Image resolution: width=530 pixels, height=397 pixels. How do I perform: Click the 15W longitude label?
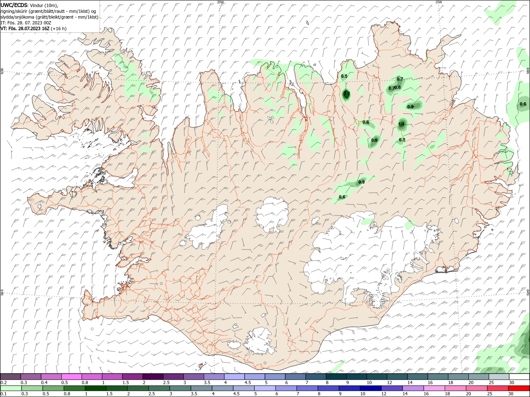coord(438,2)
